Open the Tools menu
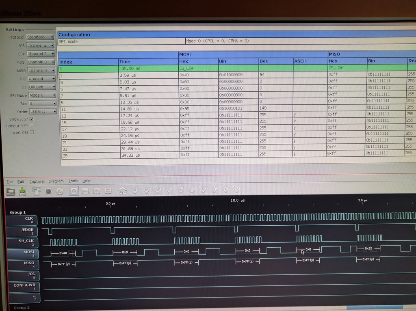The height and width of the screenshot is (311, 416). [x=73, y=181]
